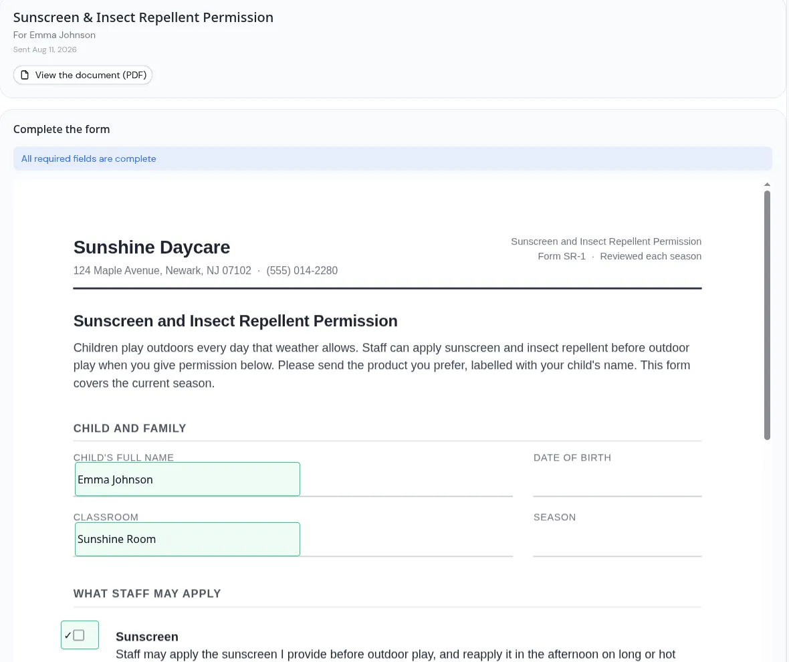The width and height of the screenshot is (789, 662).
Task: Click the "DATE OF BIRTH" label
Action: click(x=572, y=458)
